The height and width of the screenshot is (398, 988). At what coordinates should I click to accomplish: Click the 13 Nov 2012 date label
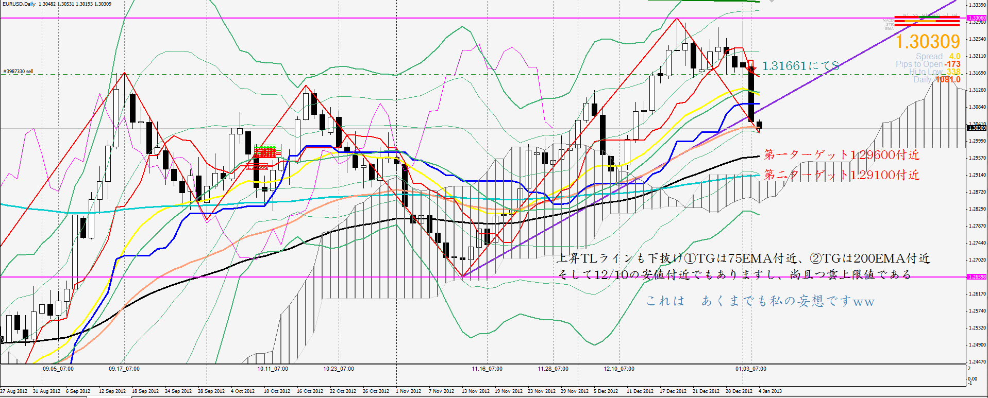click(475, 391)
